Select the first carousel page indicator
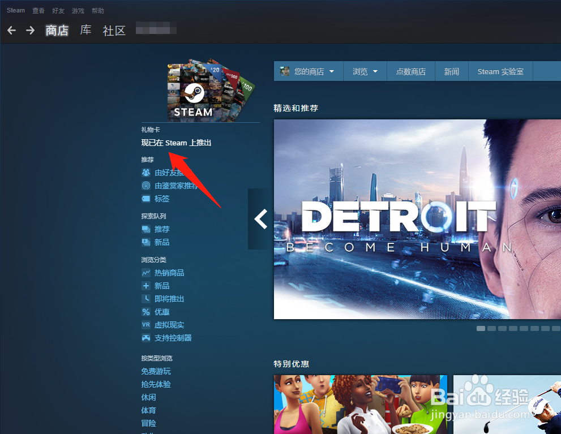Image resolution: width=561 pixels, height=434 pixels. point(481,328)
